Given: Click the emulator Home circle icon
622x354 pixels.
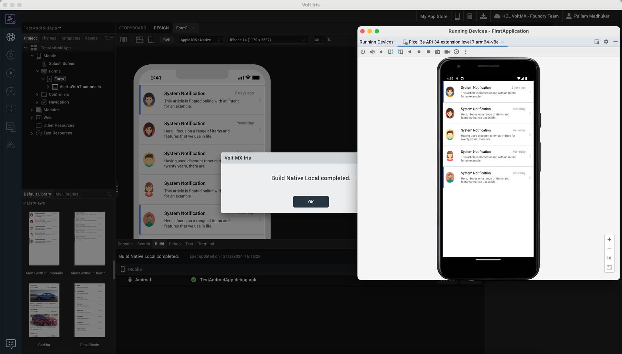Looking at the screenshot, I should [x=419, y=52].
